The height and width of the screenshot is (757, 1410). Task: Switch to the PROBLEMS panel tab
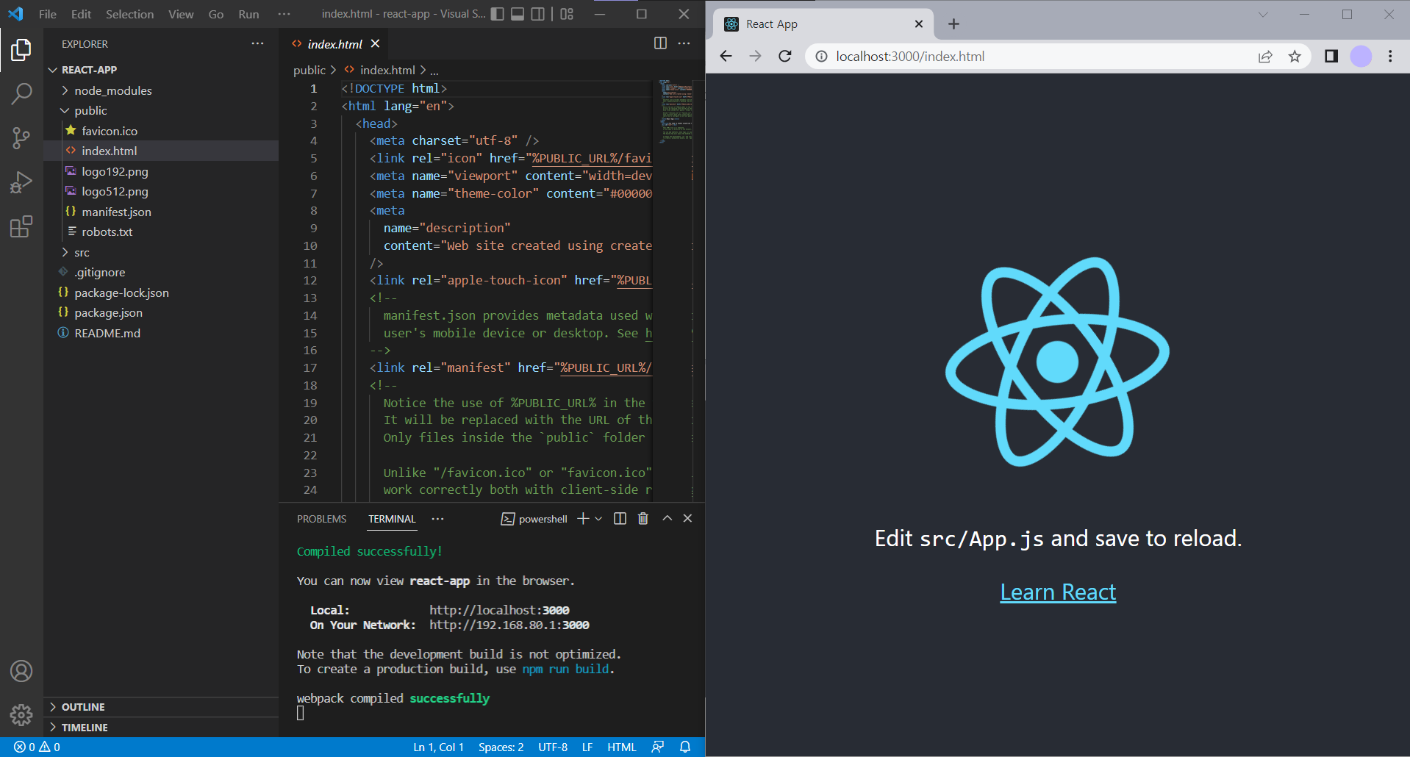(321, 519)
